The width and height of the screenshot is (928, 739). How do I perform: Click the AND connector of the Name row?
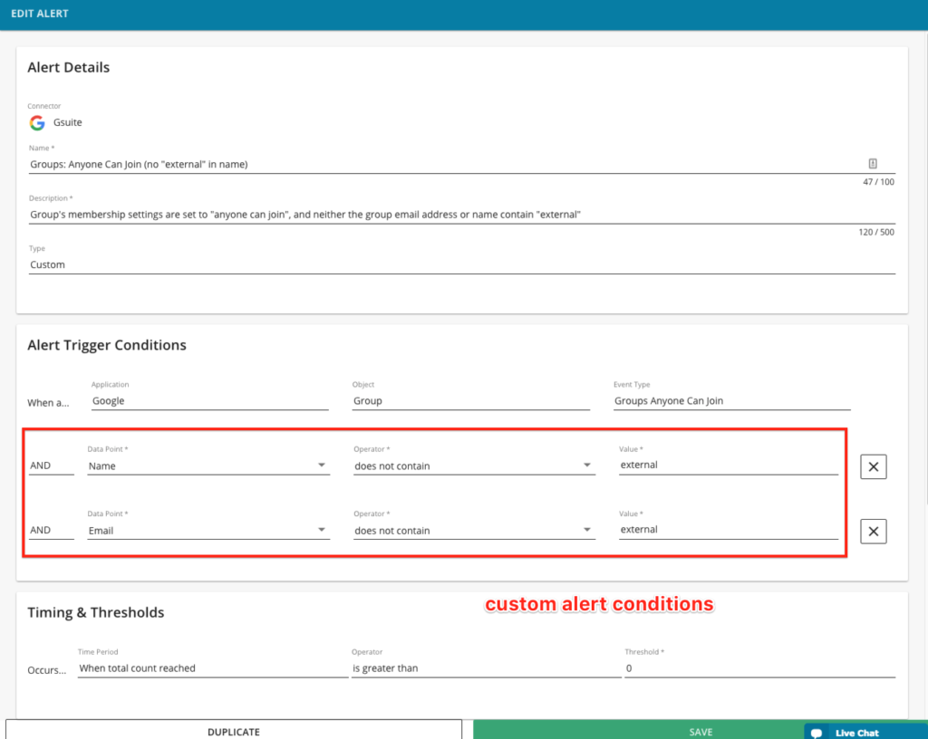(x=52, y=465)
